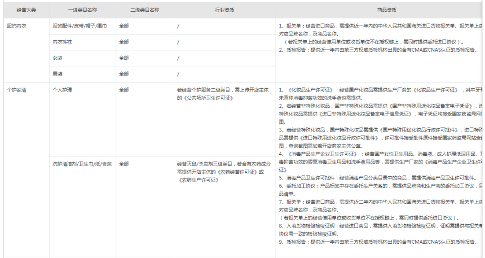
Task: Click the 行业资质 column header
Action: click(225, 10)
